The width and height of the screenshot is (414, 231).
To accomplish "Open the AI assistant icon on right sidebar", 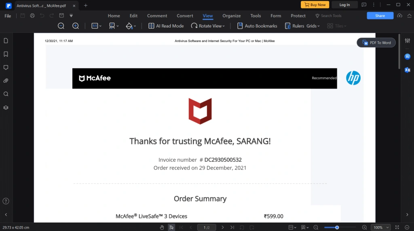I will 408,57.
